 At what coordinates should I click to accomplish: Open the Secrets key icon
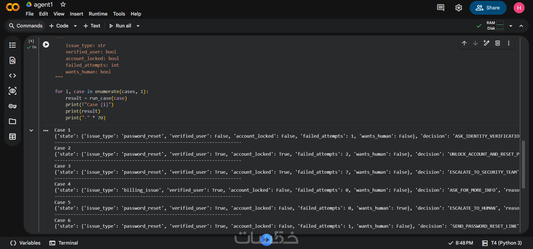tap(12, 106)
